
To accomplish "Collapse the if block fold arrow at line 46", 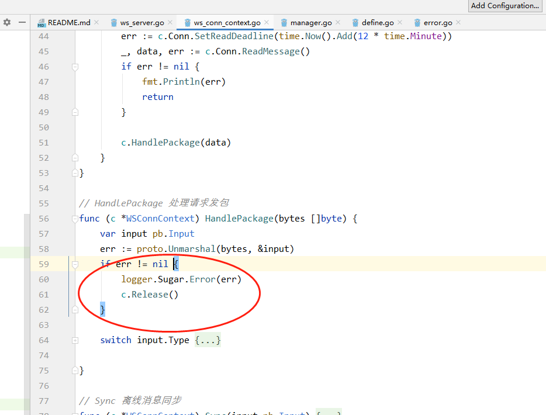I will pyautogui.click(x=74, y=66).
